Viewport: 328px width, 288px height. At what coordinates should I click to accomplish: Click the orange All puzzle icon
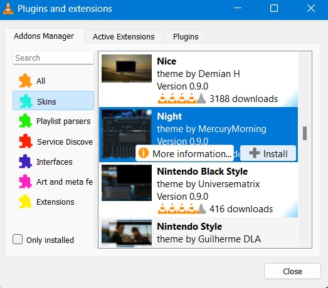click(25, 81)
